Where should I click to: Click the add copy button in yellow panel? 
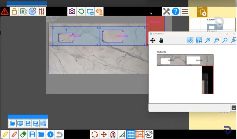point(202,12)
